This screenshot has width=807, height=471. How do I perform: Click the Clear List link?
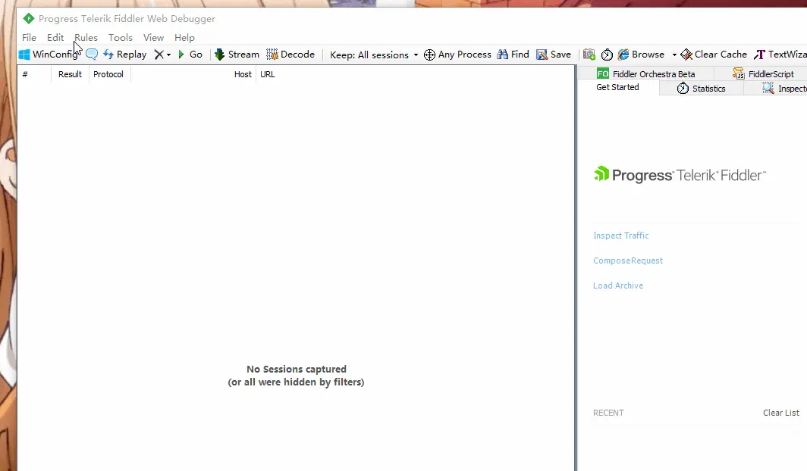point(780,413)
